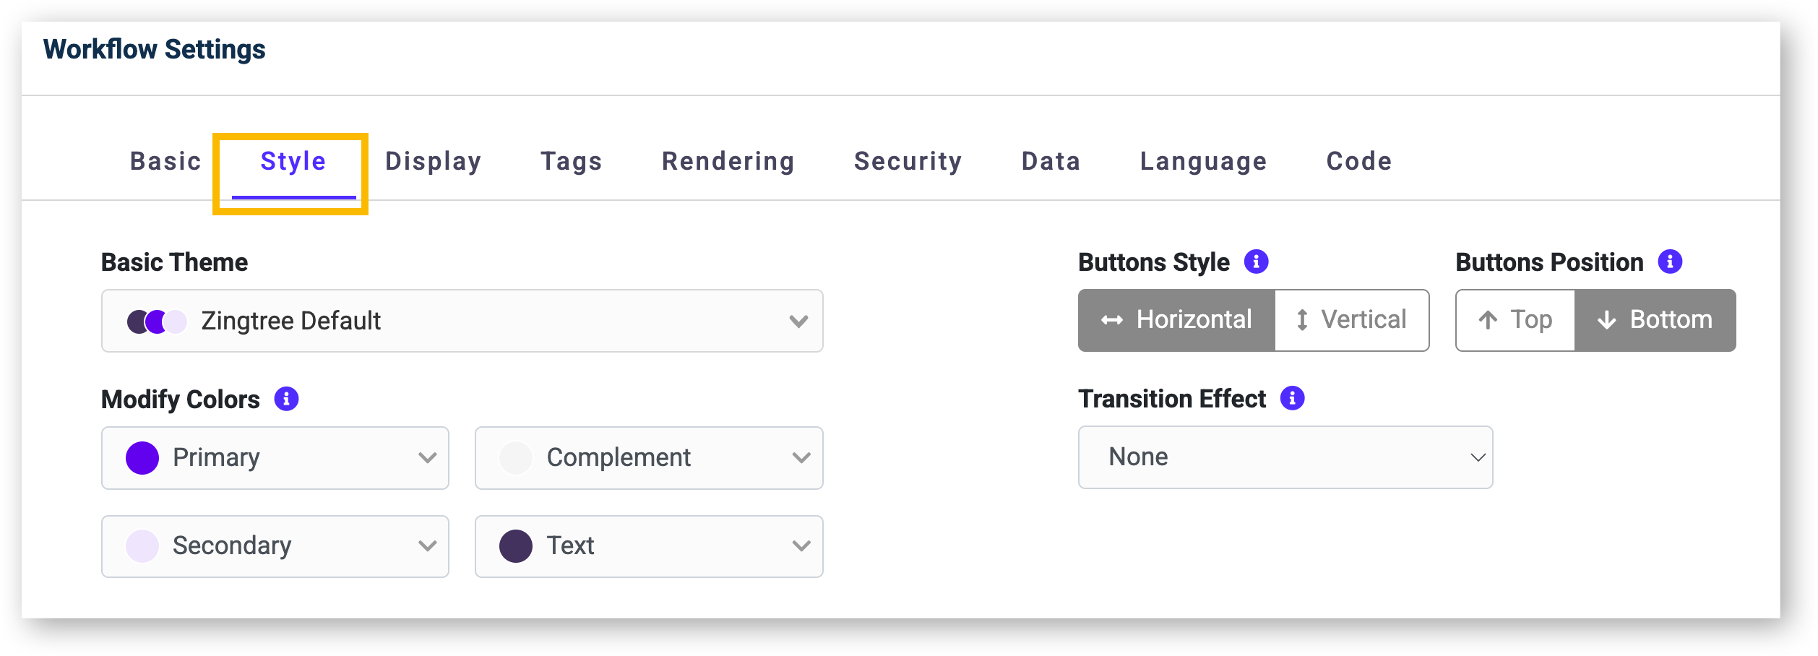Image resolution: width=1818 pixels, height=656 pixels.
Task: Click the Secondary color selection field
Action: click(x=275, y=546)
